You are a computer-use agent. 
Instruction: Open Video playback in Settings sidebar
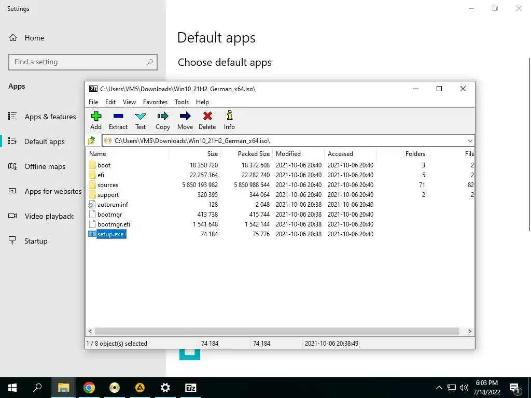pyautogui.click(x=41, y=216)
